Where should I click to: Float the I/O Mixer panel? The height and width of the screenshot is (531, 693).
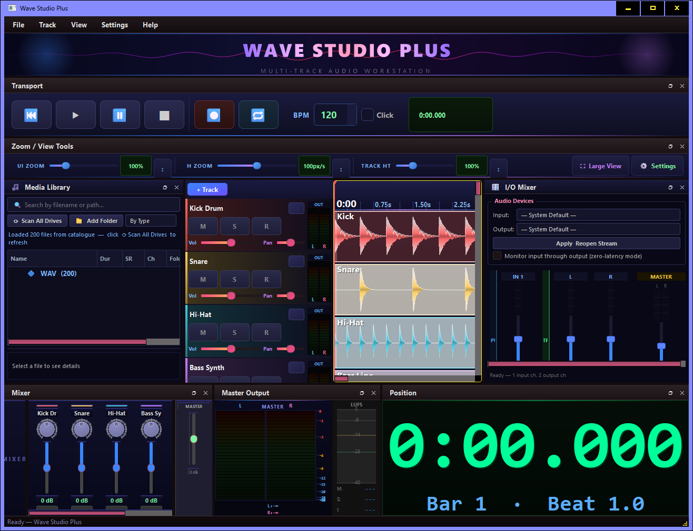pos(670,187)
